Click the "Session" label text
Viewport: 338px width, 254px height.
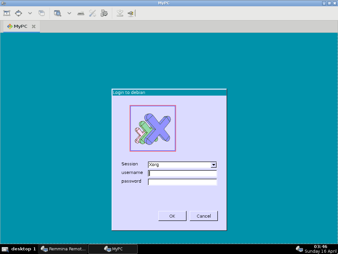click(x=129, y=164)
